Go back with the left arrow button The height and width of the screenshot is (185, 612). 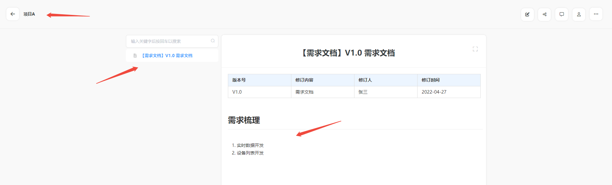(x=13, y=14)
